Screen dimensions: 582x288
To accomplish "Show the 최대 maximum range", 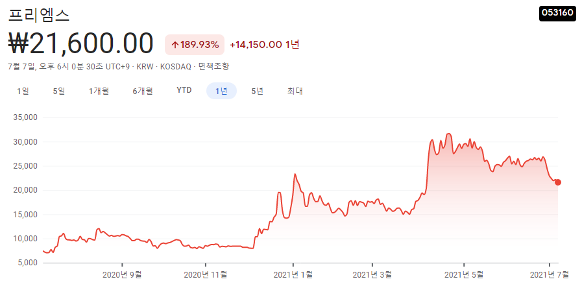I will (x=295, y=91).
